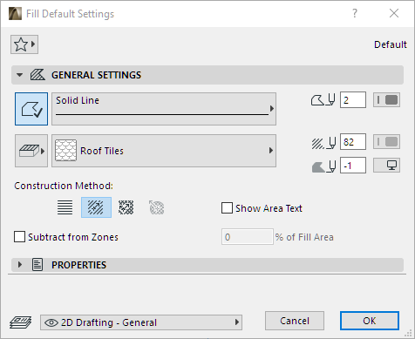
Task: Select the greyed-out circular construction method
Action: [x=157, y=207]
